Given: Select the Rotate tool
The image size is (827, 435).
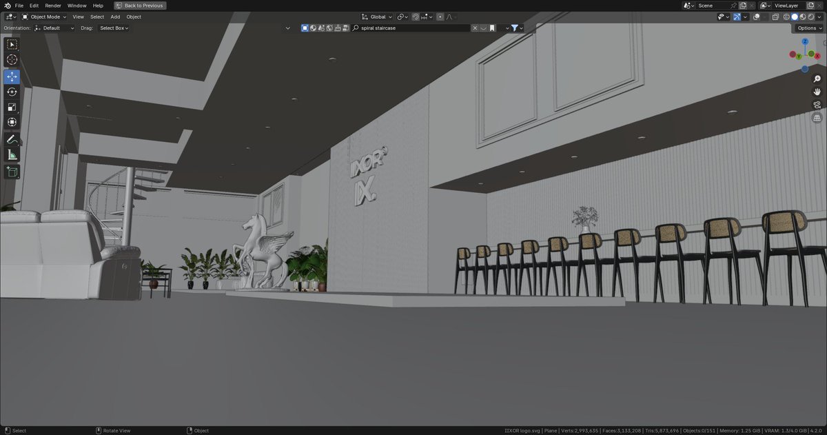Looking at the screenshot, I should coord(12,92).
